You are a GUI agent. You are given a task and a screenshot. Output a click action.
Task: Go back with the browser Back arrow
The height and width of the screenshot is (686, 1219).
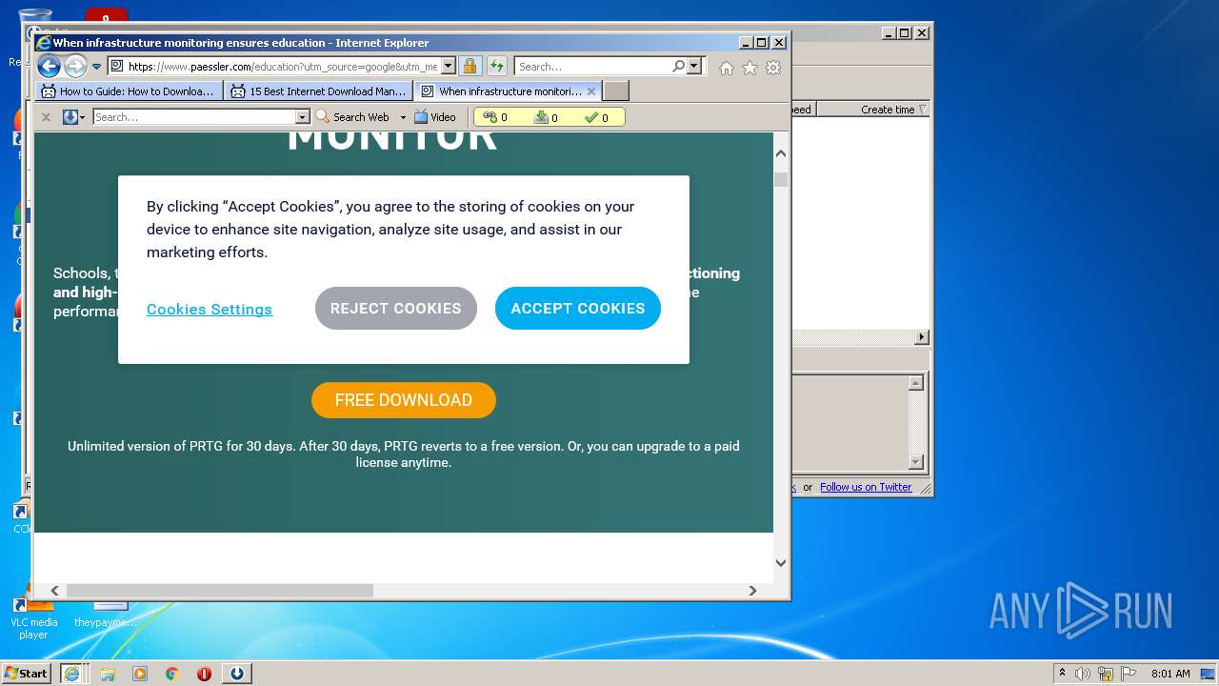(49, 67)
